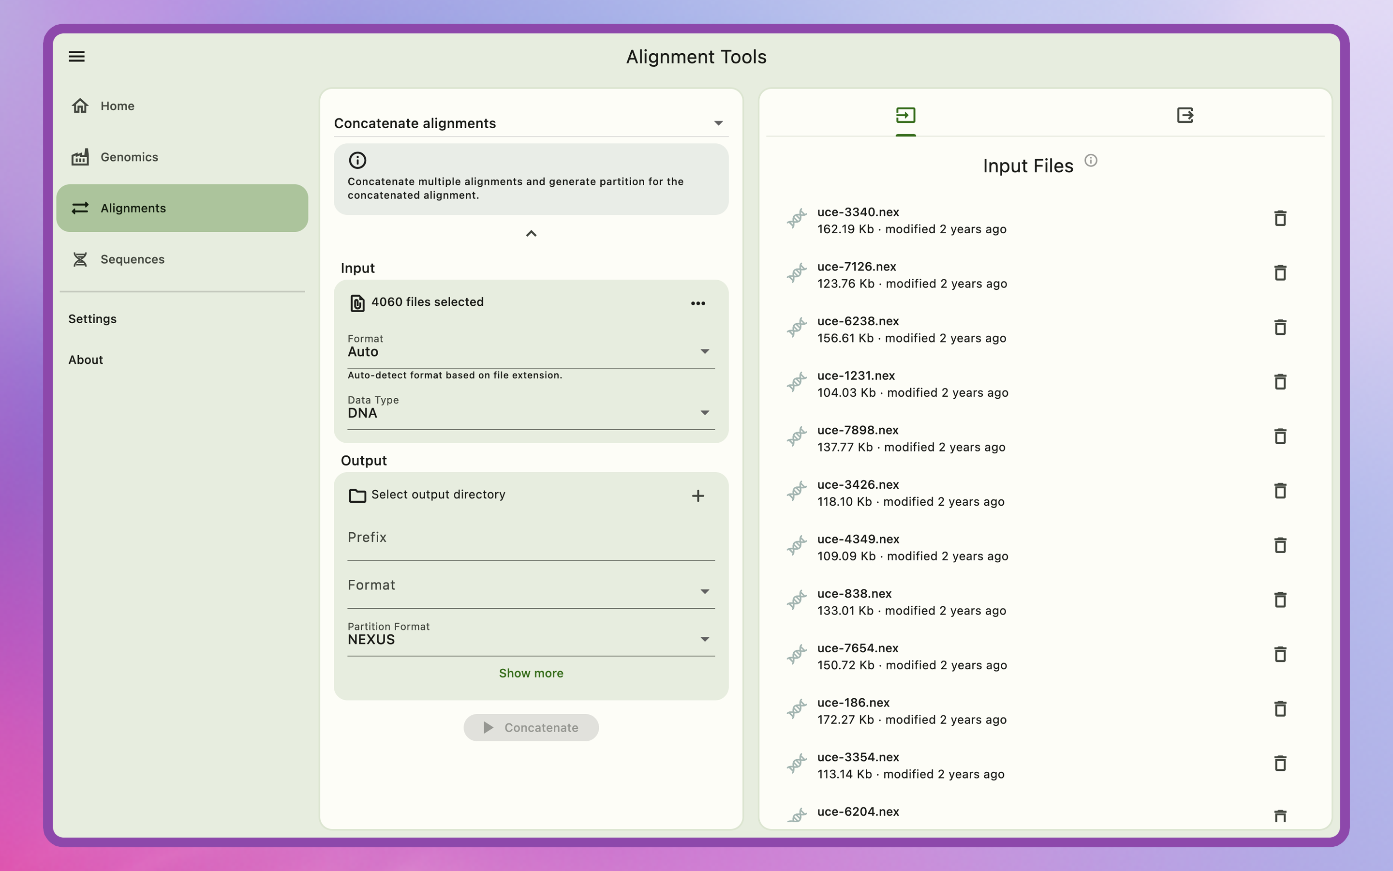Open the hamburger navigation menu
Screen dimensions: 1393x871
pos(76,56)
